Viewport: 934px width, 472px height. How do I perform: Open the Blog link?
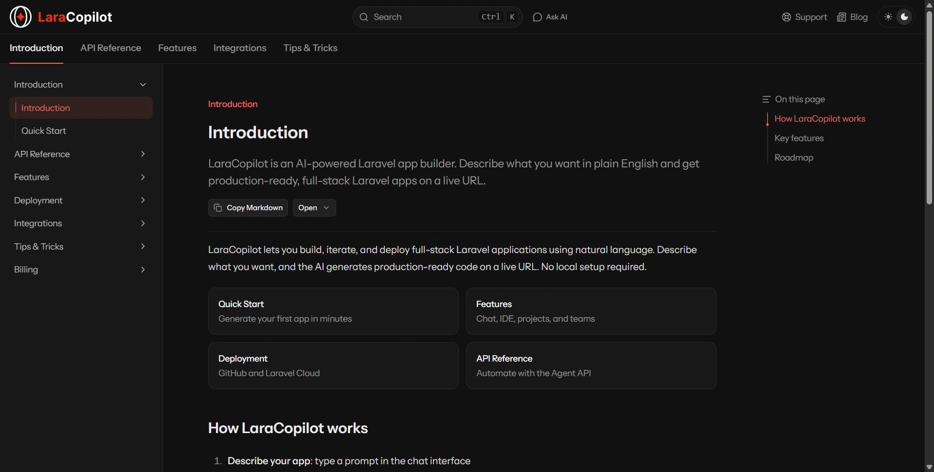point(852,17)
